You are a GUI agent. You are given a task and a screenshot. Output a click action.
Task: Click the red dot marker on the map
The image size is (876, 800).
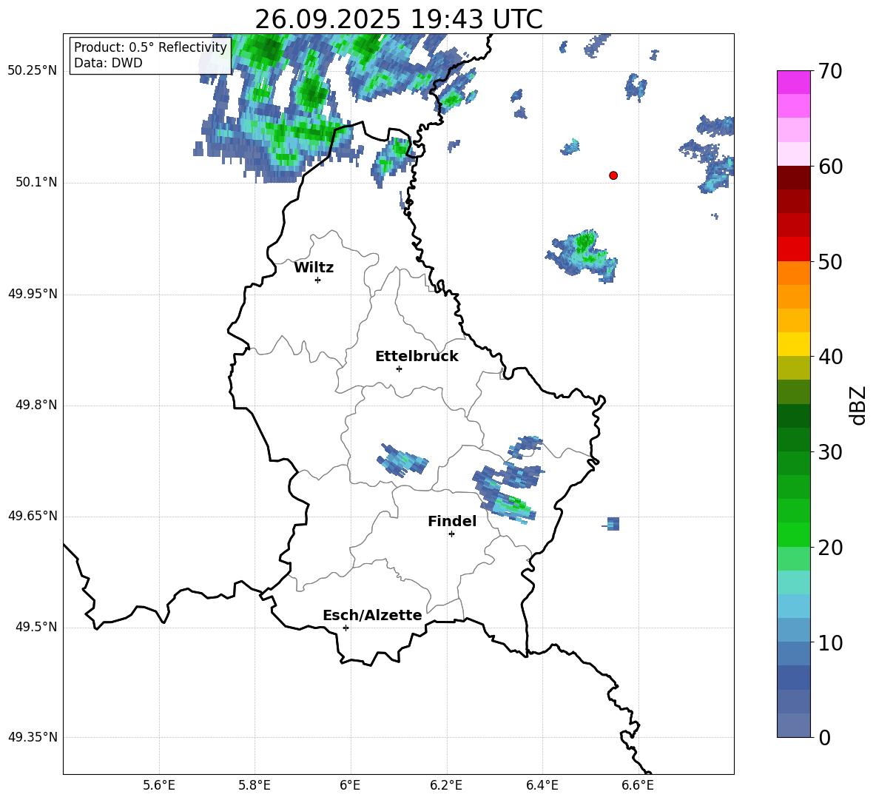pyautogui.click(x=613, y=175)
